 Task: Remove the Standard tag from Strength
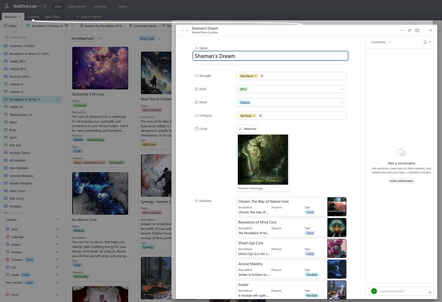click(256, 76)
